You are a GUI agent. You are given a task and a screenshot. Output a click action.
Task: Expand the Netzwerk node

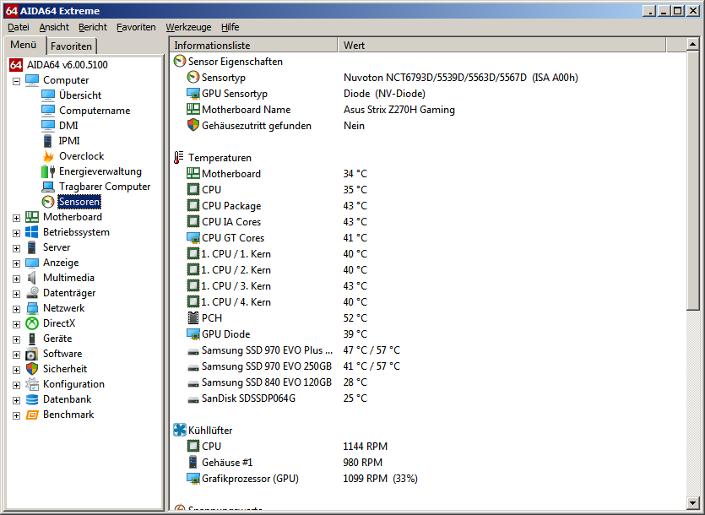click(16, 310)
